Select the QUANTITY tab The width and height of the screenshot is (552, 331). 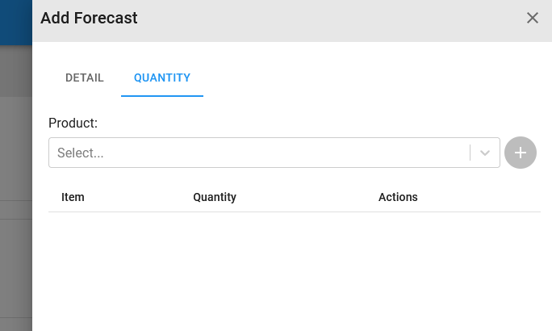coord(162,78)
